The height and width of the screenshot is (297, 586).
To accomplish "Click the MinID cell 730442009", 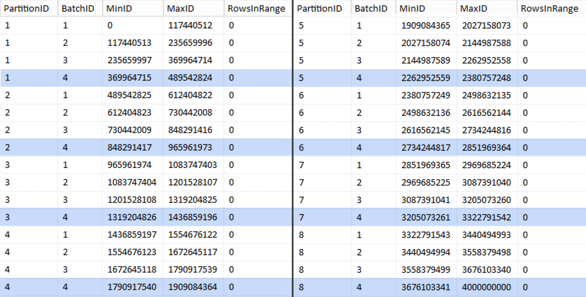I will coord(133,130).
